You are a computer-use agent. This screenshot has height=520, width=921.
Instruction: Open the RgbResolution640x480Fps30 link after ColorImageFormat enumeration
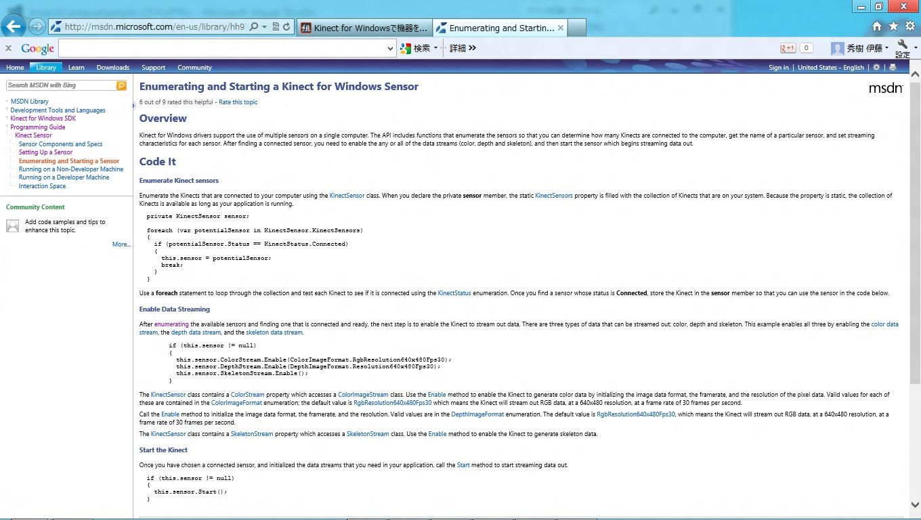coord(393,403)
